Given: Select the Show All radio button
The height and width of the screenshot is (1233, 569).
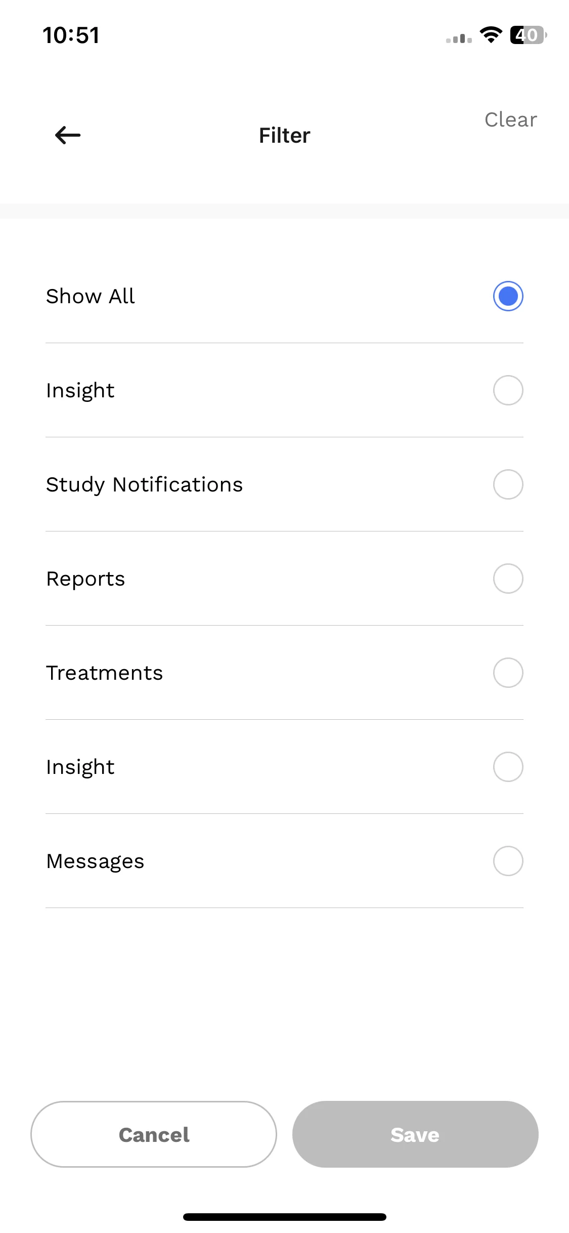Looking at the screenshot, I should 508,296.
